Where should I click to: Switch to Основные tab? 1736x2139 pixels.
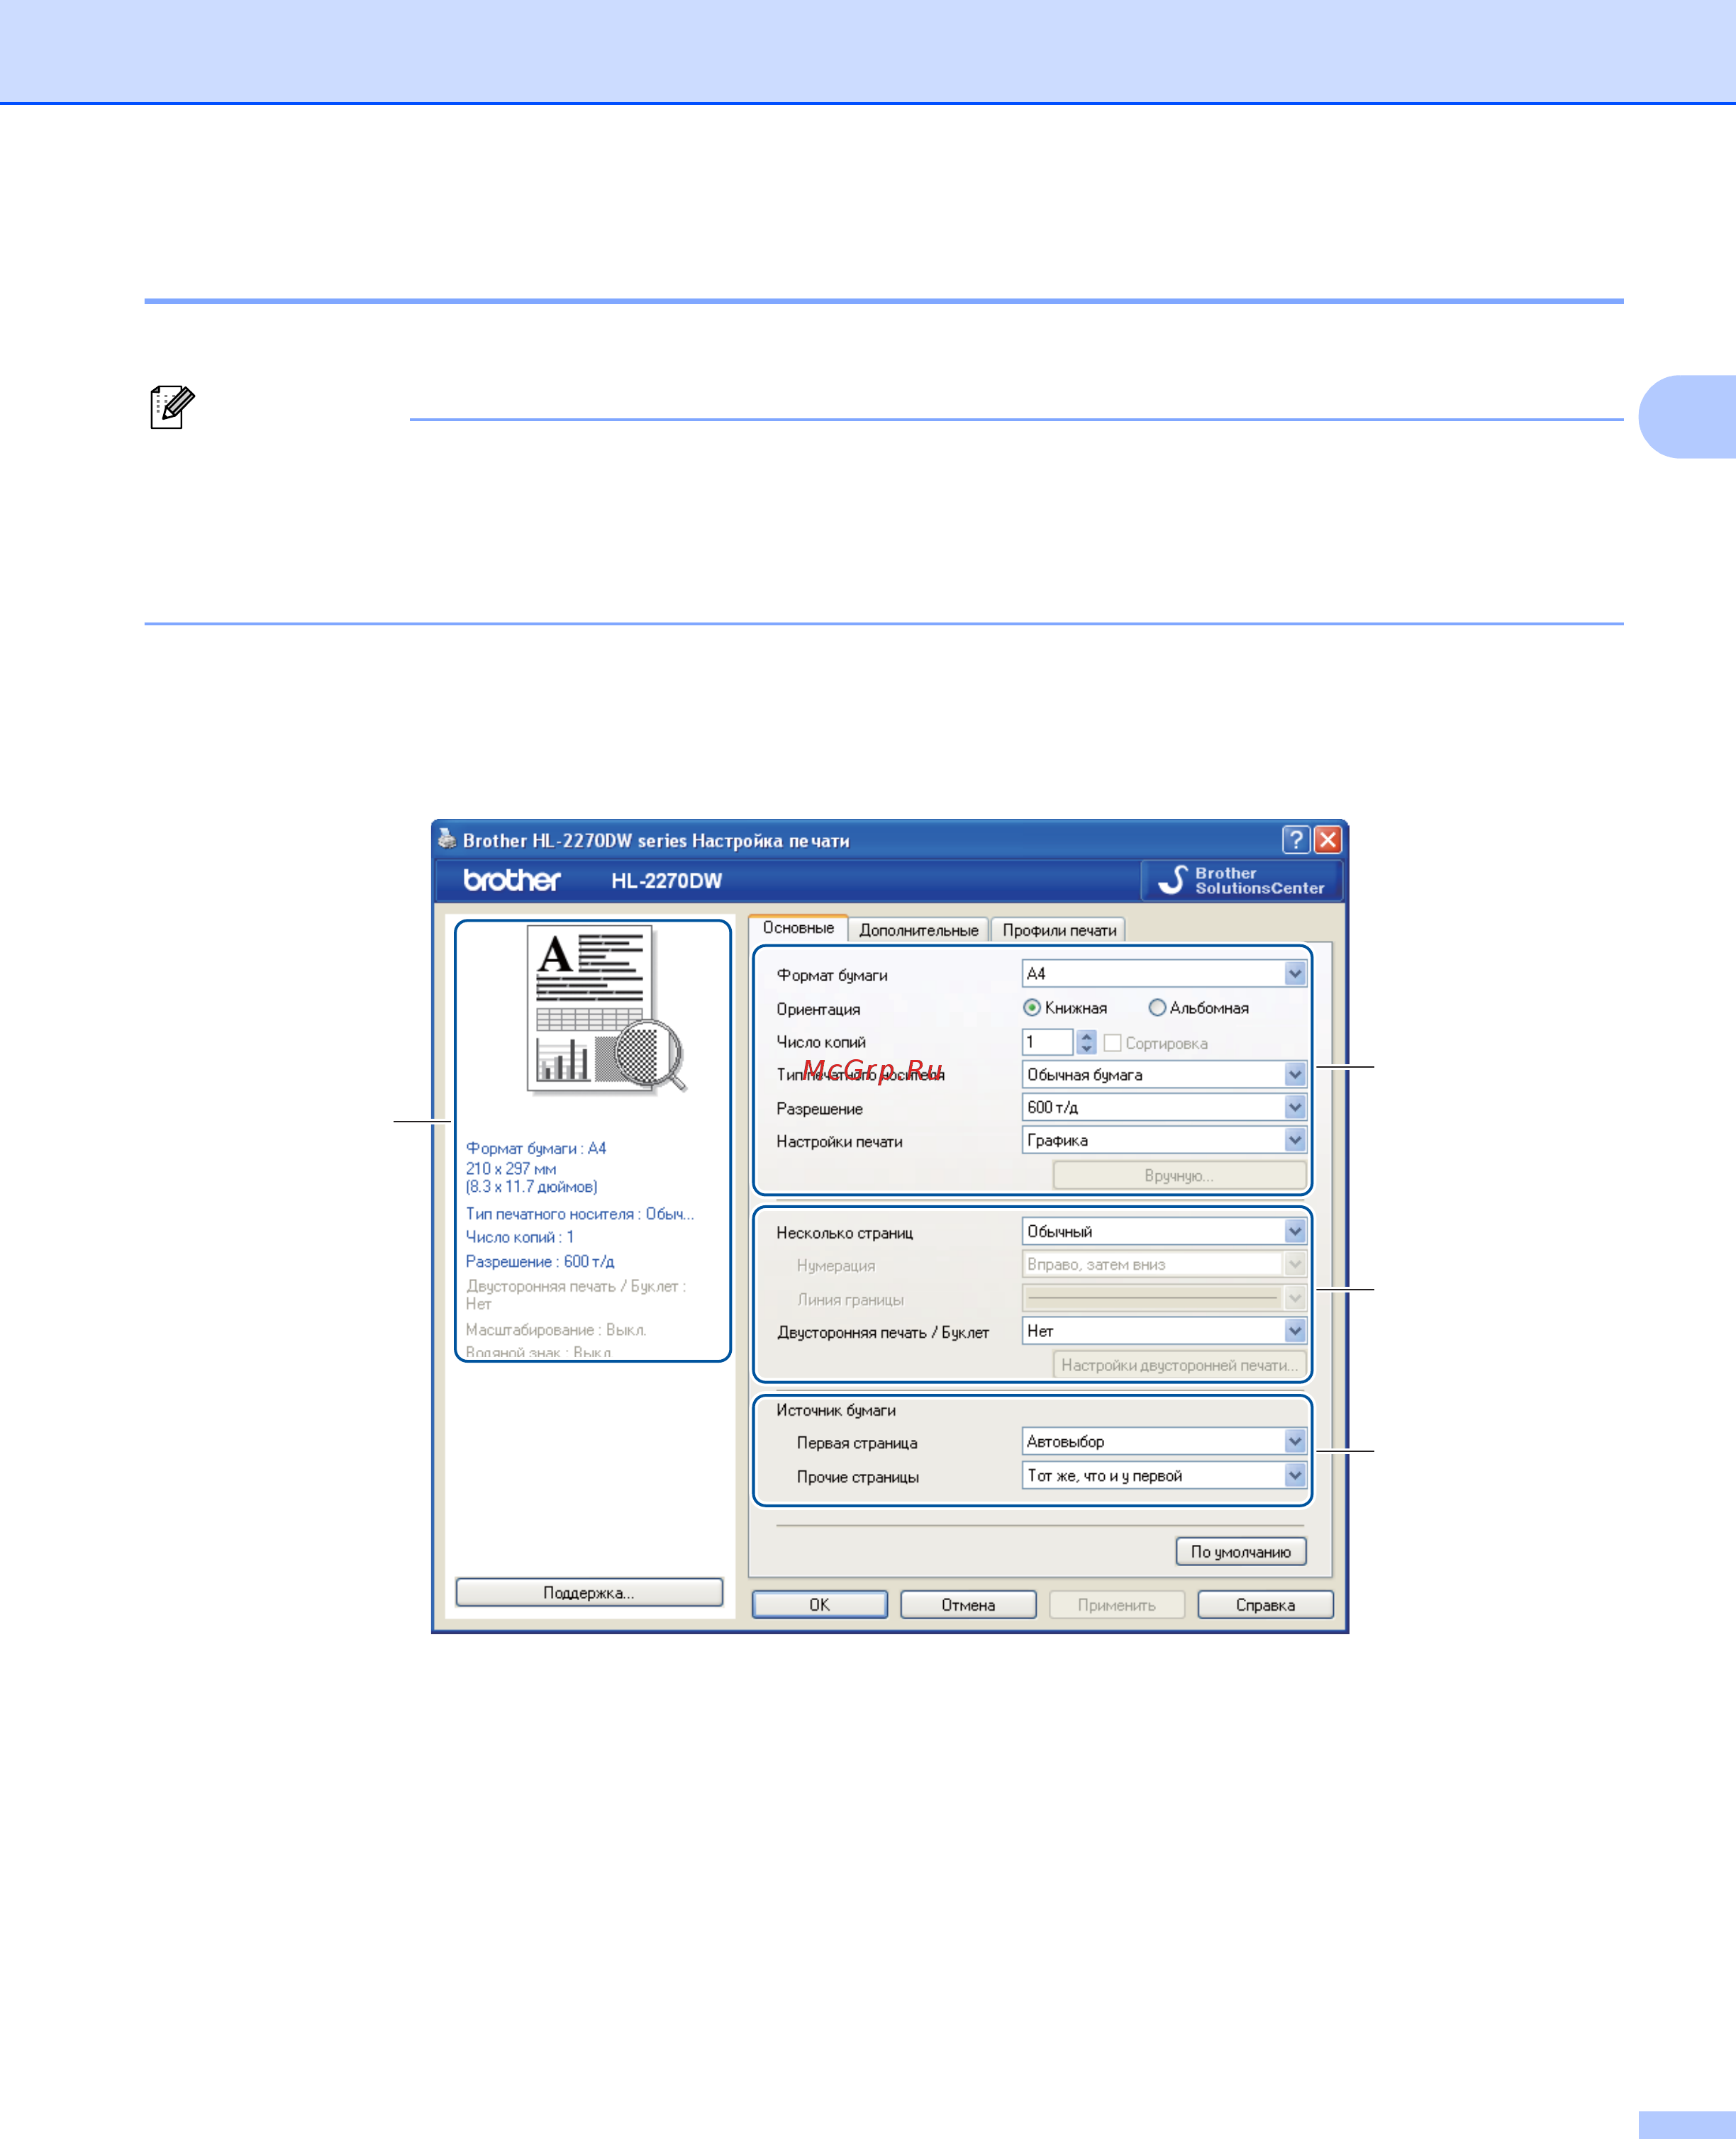pyautogui.click(x=798, y=927)
